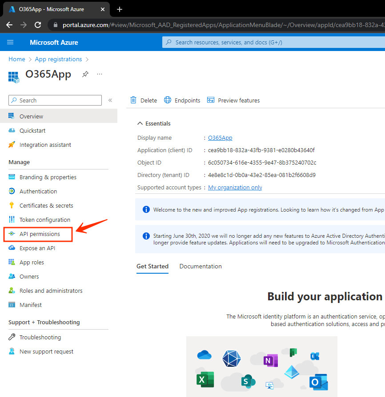Open the ellipsis more options menu

tap(100, 74)
